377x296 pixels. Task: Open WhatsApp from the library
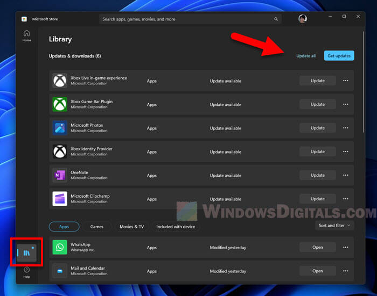click(318, 247)
